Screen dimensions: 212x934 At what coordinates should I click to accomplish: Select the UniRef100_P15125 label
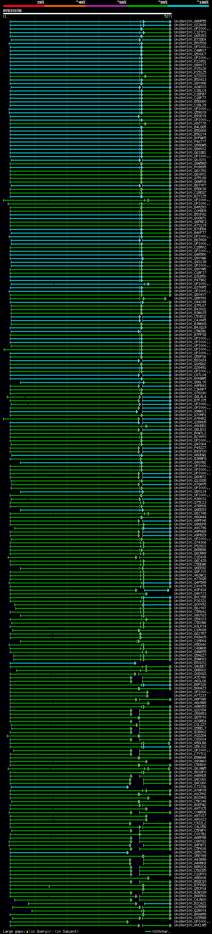(190, 72)
